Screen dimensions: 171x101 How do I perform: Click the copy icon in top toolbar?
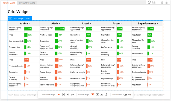[x=149, y=2]
